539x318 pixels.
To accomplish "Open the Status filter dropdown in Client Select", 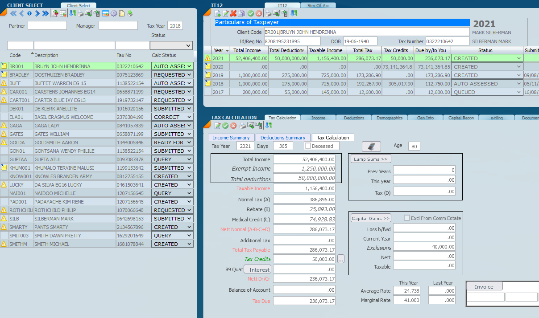I will click(171, 45).
